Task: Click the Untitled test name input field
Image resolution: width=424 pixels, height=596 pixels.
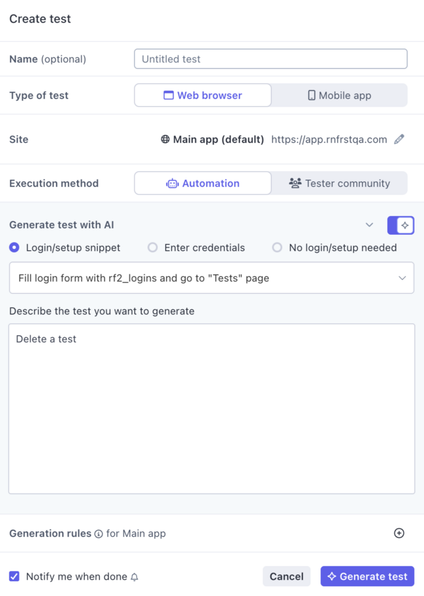Action: click(270, 59)
